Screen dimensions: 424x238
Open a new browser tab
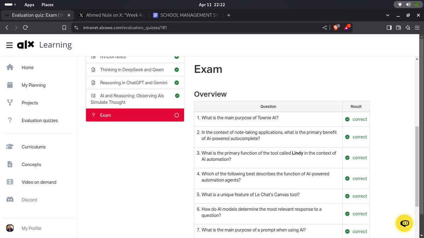click(x=229, y=15)
